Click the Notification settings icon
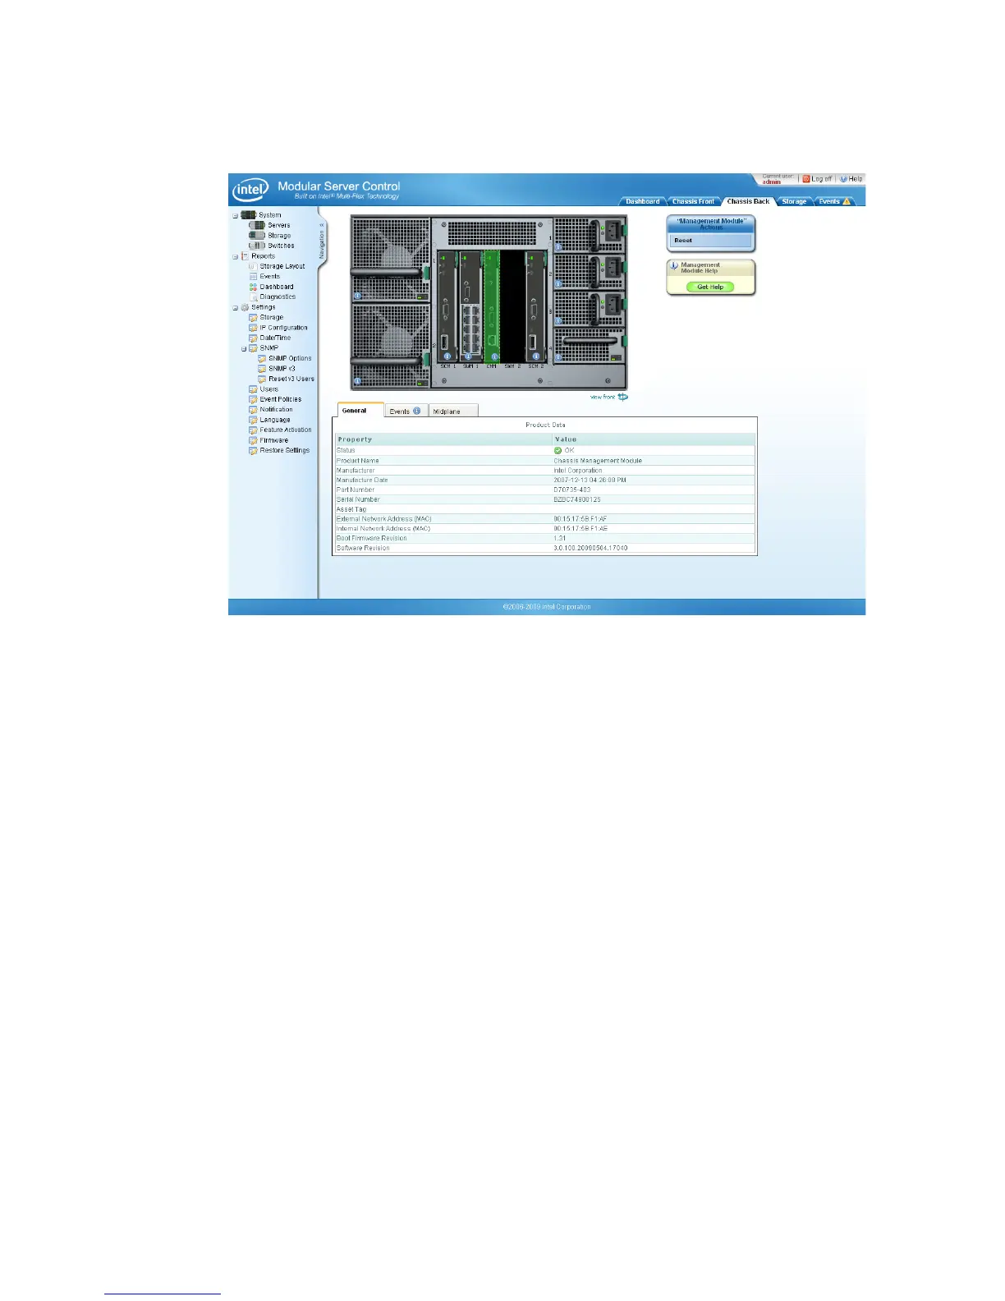This screenshot has height=1301, width=1005. pyautogui.click(x=253, y=409)
